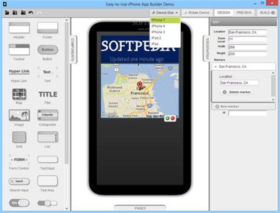Select the Map component icon

coord(19,94)
